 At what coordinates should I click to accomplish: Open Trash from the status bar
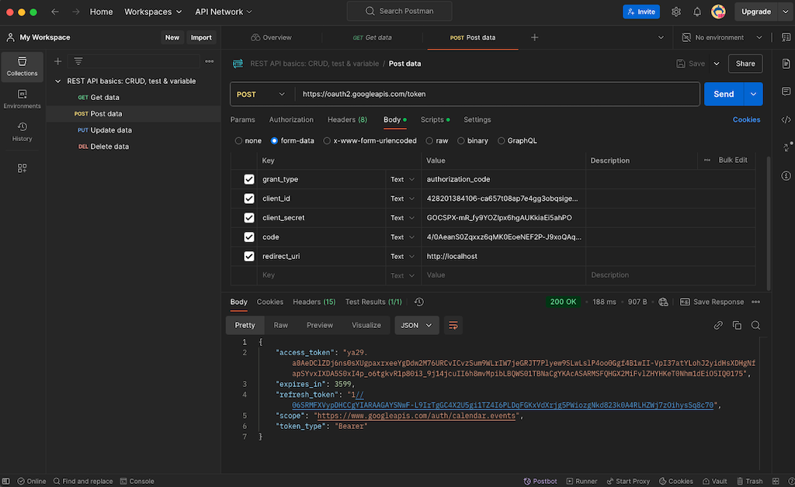coord(749,482)
